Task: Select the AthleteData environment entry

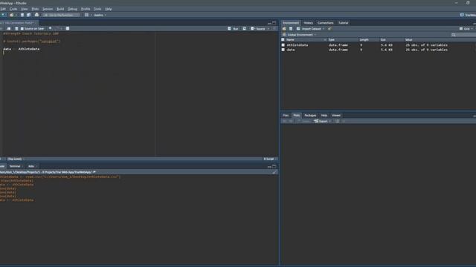Action: pos(297,44)
